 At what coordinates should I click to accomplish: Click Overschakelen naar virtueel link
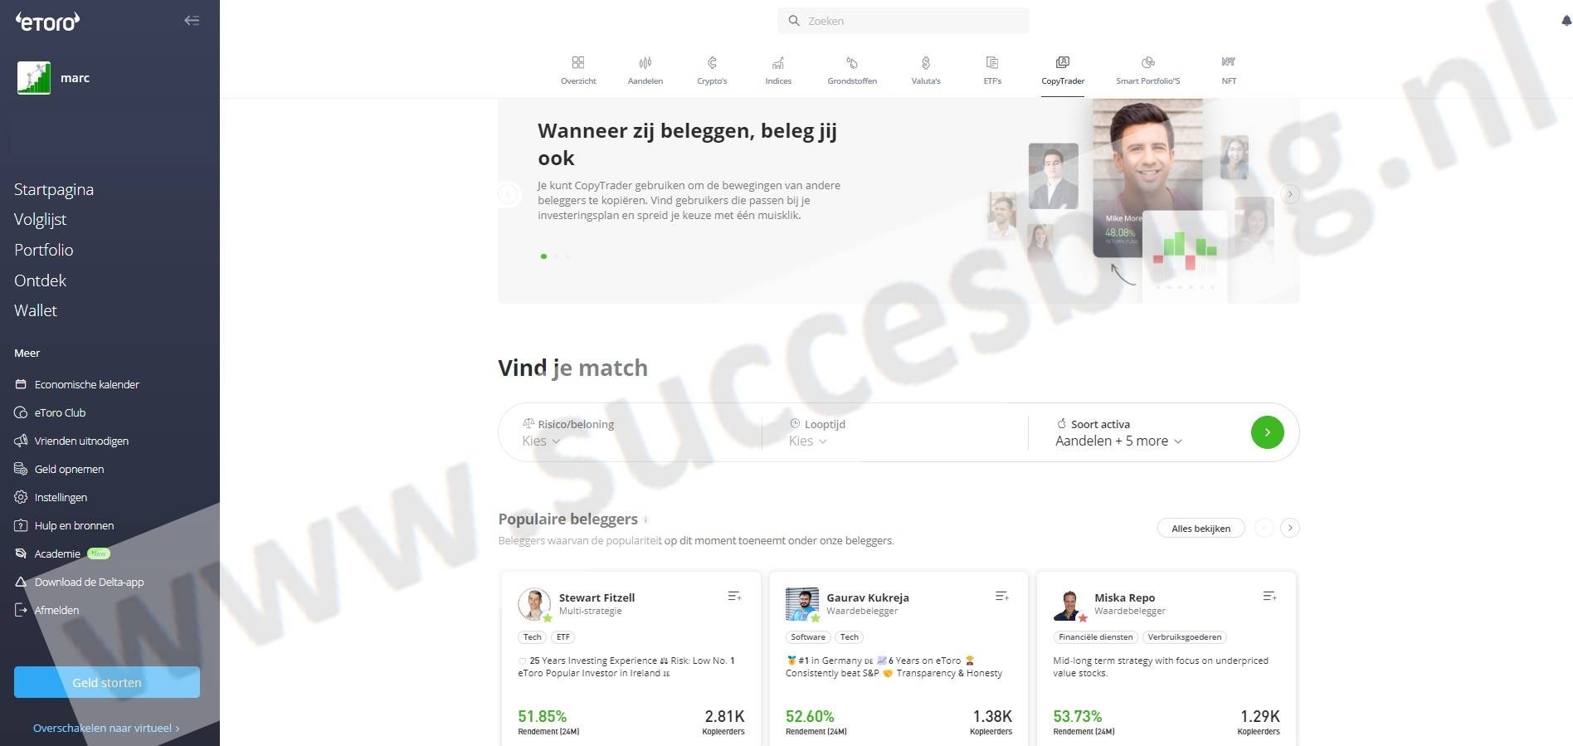pyautogui.click(x=106, y=728)
